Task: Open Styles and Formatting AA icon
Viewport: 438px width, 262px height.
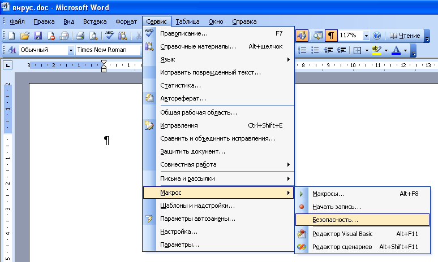Action: point(12,50)
